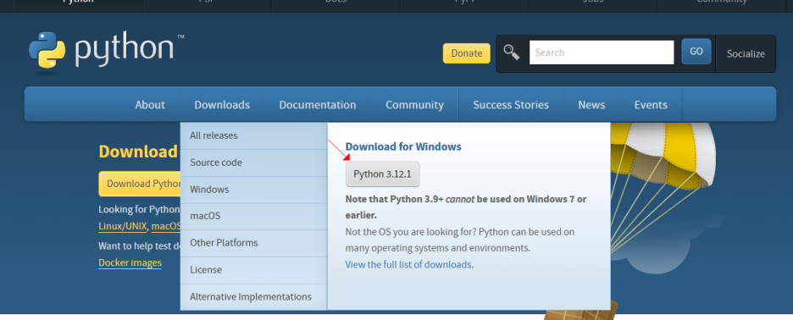Screen dimensions: 793x320
Task: Click the yellow Donate button
Action: (x=466, y=53)
